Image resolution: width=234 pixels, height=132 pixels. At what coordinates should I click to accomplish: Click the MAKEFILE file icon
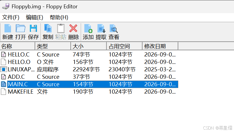[4, 92]
